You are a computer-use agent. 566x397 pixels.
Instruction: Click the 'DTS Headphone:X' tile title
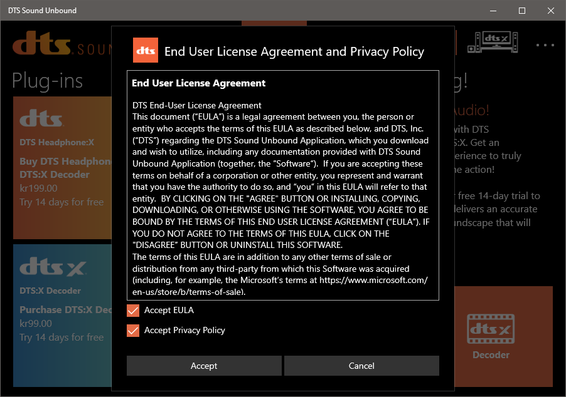[56, 142]
